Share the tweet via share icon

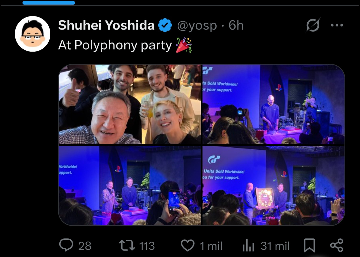pos(336,245)
